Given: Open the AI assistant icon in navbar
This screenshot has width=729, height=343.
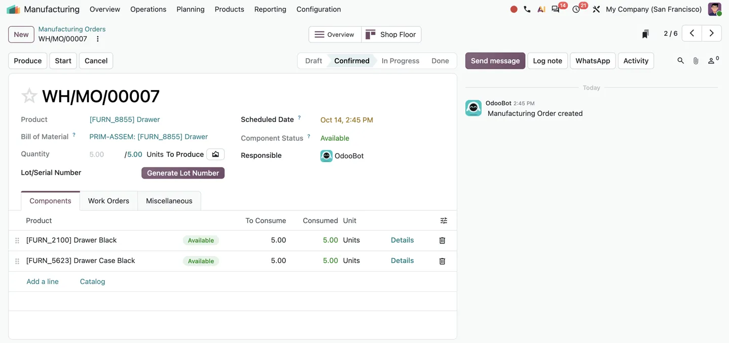Looking at the screenshot, I should pyautogui.click(x=541, y=9).
